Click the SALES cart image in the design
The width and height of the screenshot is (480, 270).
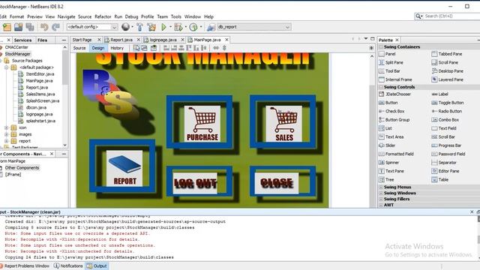pyautogui.click(x=284, y=124)
